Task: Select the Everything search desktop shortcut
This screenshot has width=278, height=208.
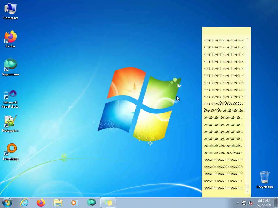Action: point(11,152)
